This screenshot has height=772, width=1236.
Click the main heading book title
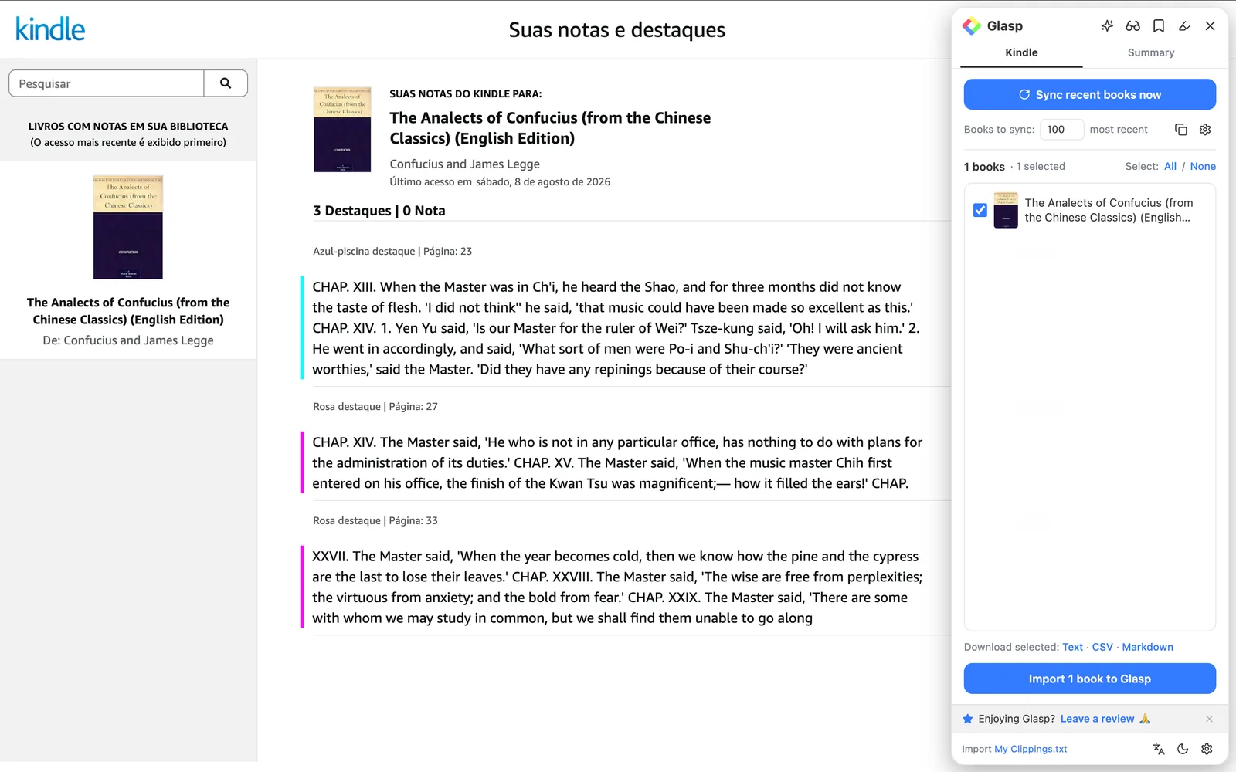click(x=550, y=128)
